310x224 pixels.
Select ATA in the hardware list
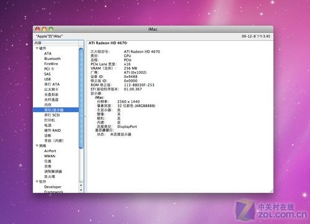point(48,53)
